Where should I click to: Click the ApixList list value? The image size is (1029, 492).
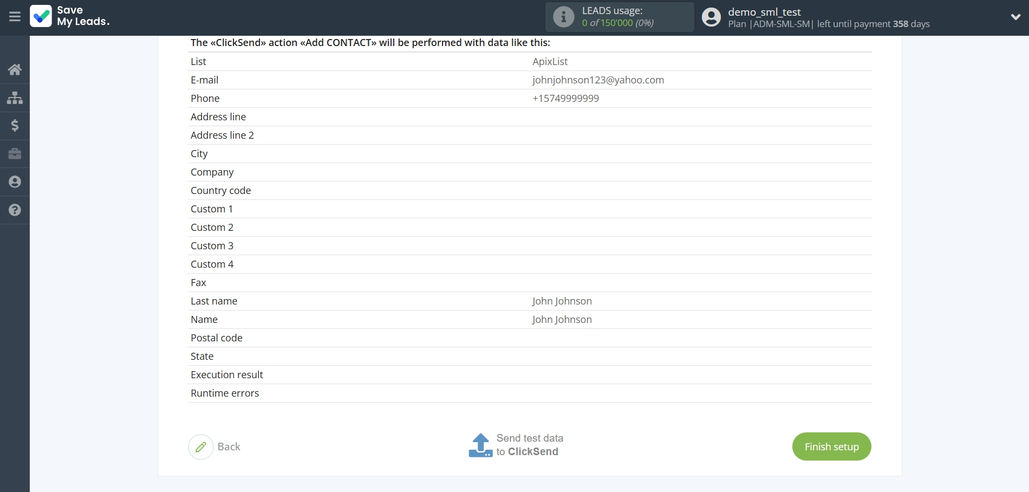[550, 62]
